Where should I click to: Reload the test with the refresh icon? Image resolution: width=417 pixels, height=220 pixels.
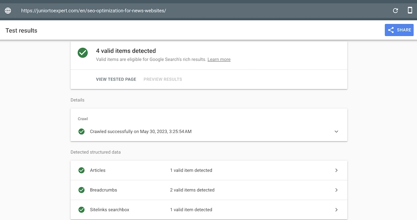click(x=395, y=11)
